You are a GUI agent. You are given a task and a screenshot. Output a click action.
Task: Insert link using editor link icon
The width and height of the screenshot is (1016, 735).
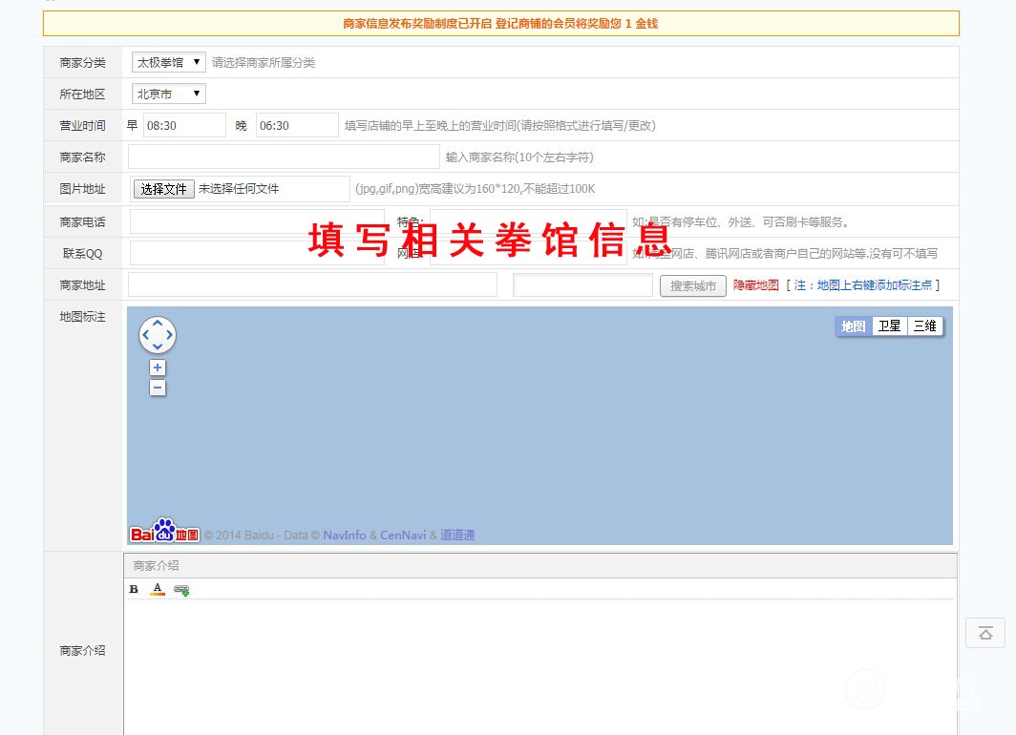pos(181,590)
